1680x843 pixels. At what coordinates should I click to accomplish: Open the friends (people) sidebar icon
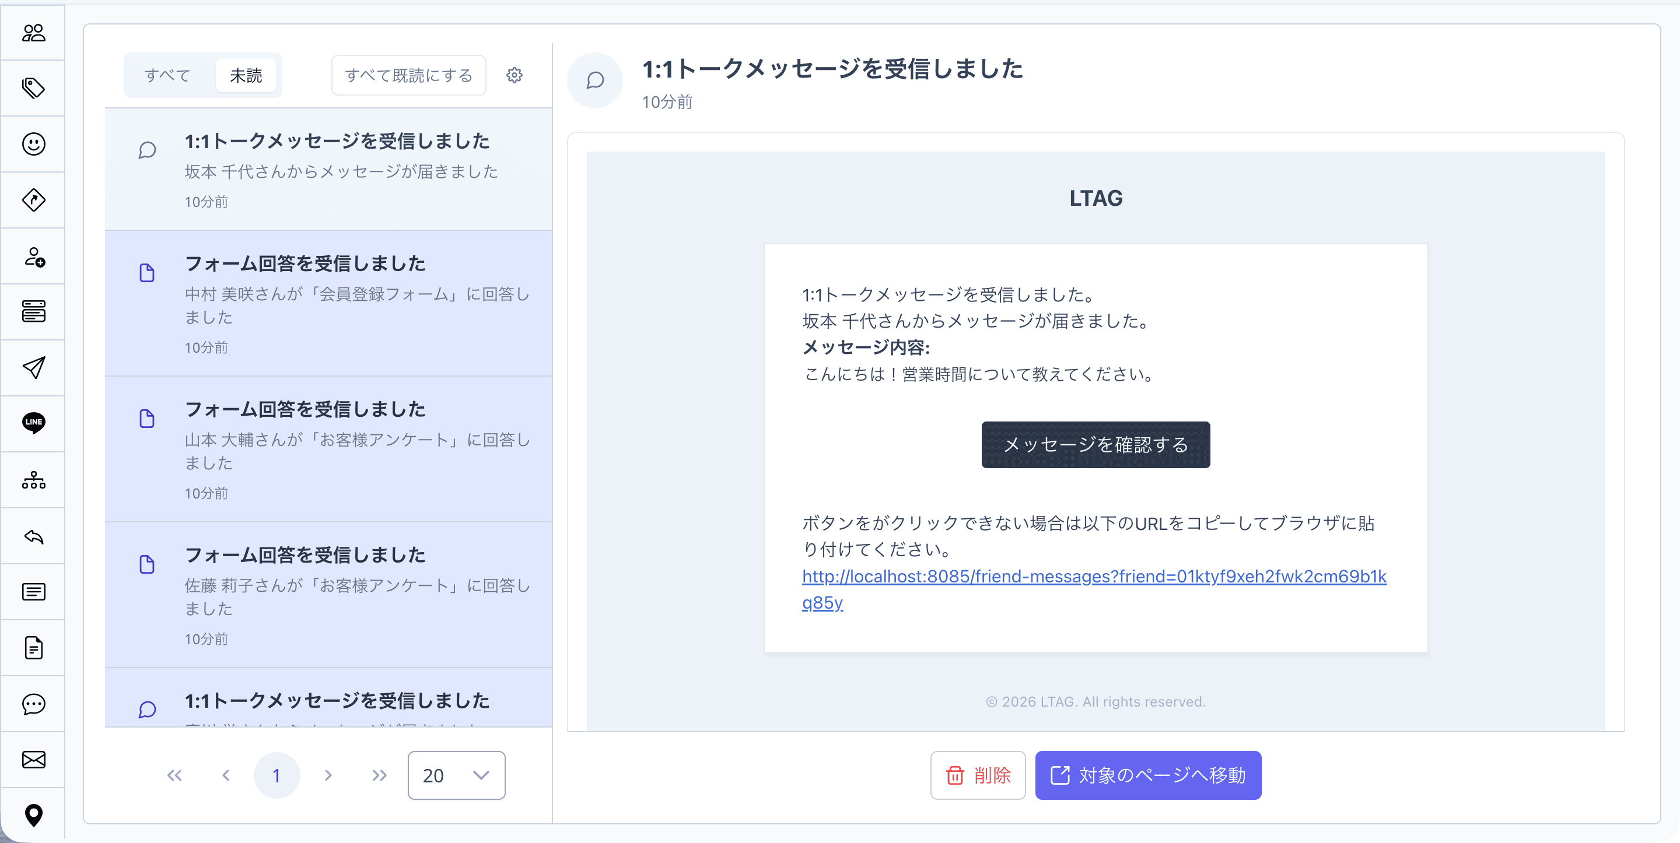[x=33, y=33]
